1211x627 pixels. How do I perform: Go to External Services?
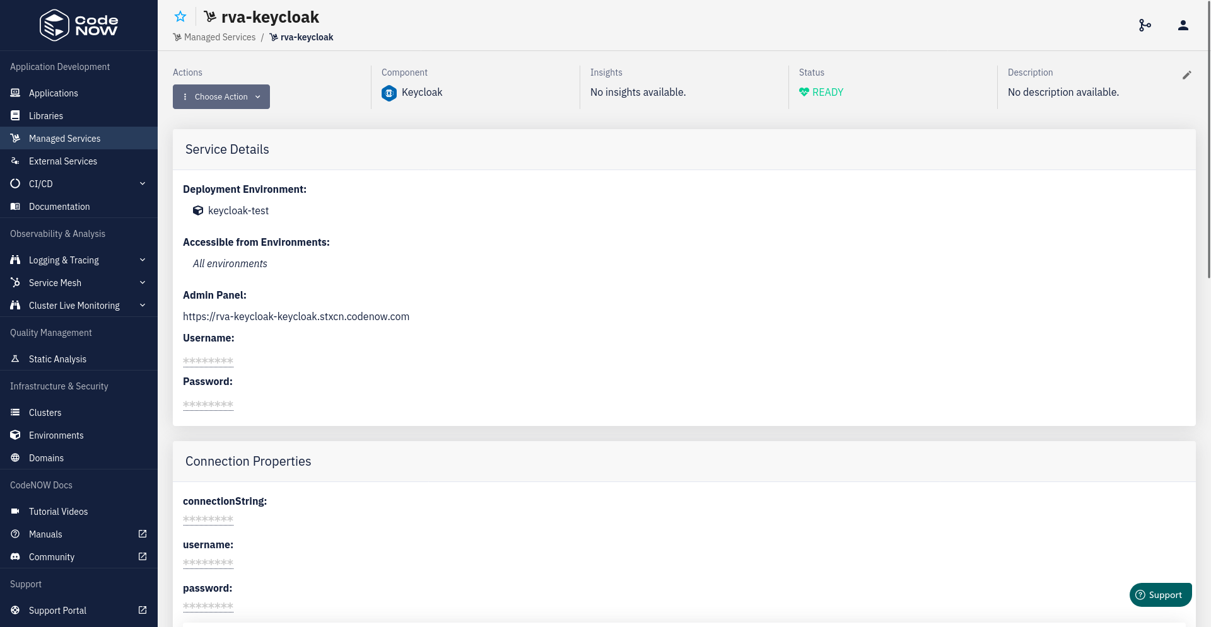79,161
